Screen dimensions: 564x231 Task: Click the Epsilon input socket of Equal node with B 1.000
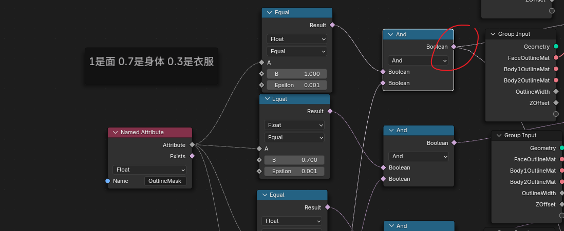pyautogui.click(x=262, y=85)
